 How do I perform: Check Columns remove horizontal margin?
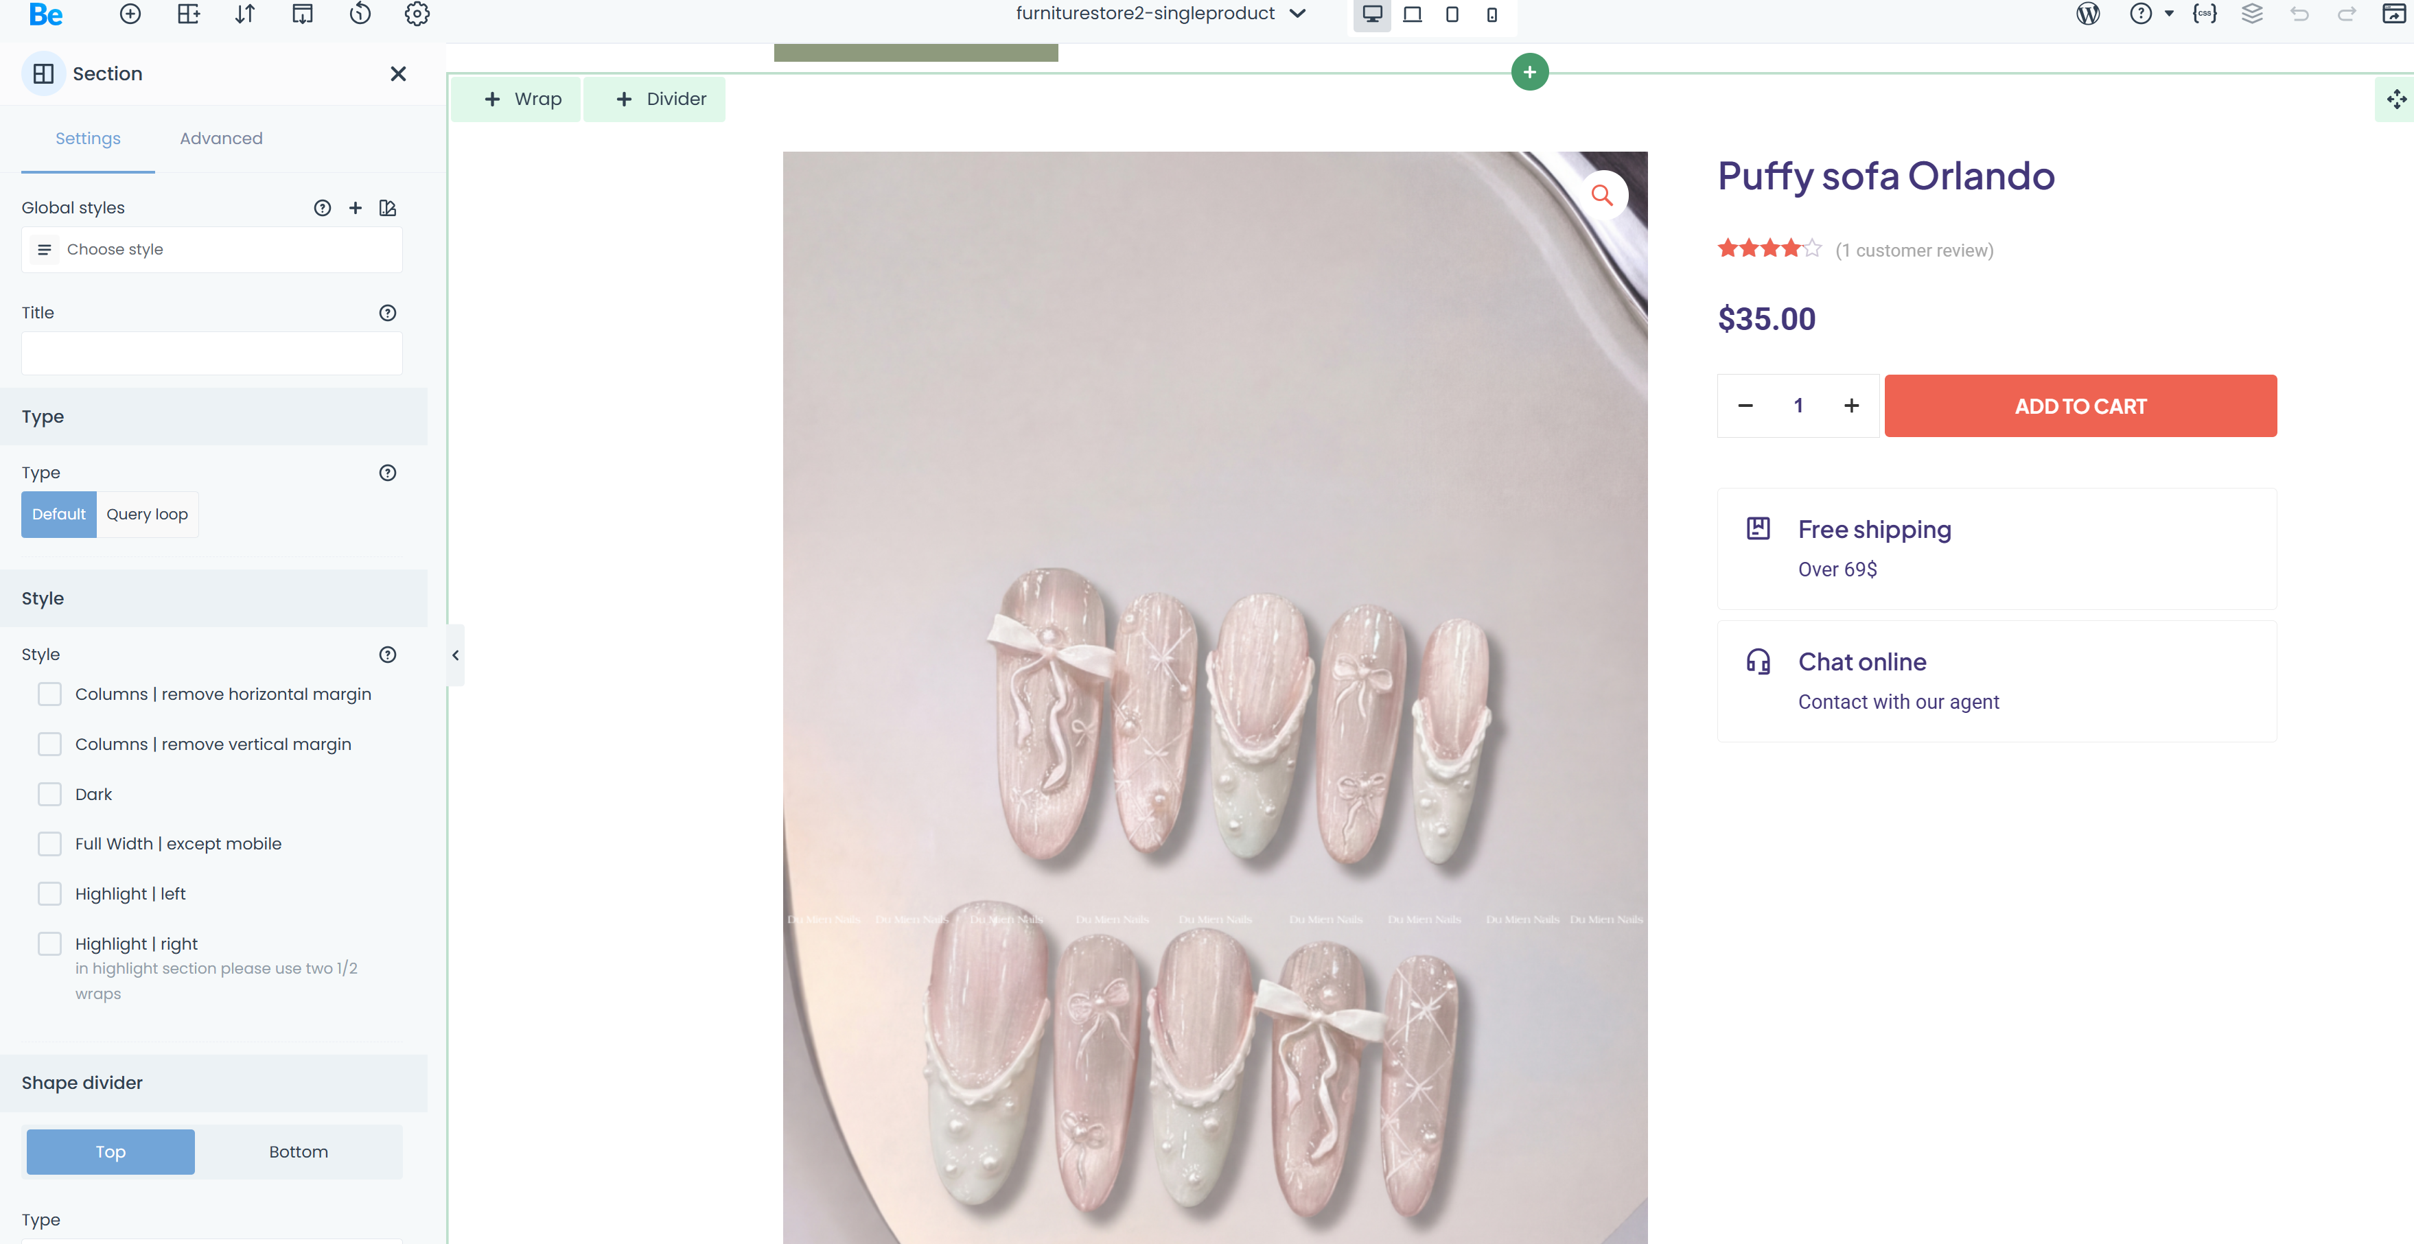coord(49,694)
